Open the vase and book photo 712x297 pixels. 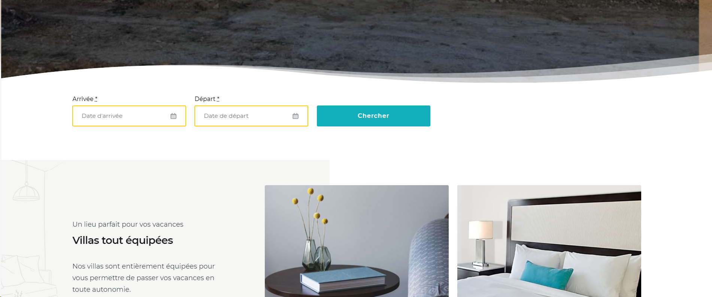pos(357,241)
